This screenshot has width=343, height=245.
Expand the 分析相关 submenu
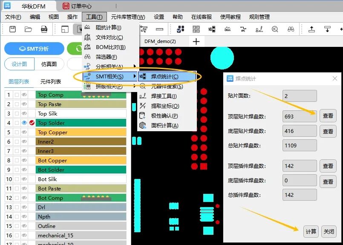click(110, 66)
